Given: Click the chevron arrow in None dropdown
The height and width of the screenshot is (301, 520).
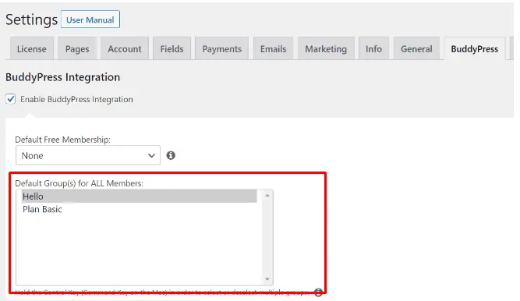Looking at the screenshot, I should tap(151, 156).
